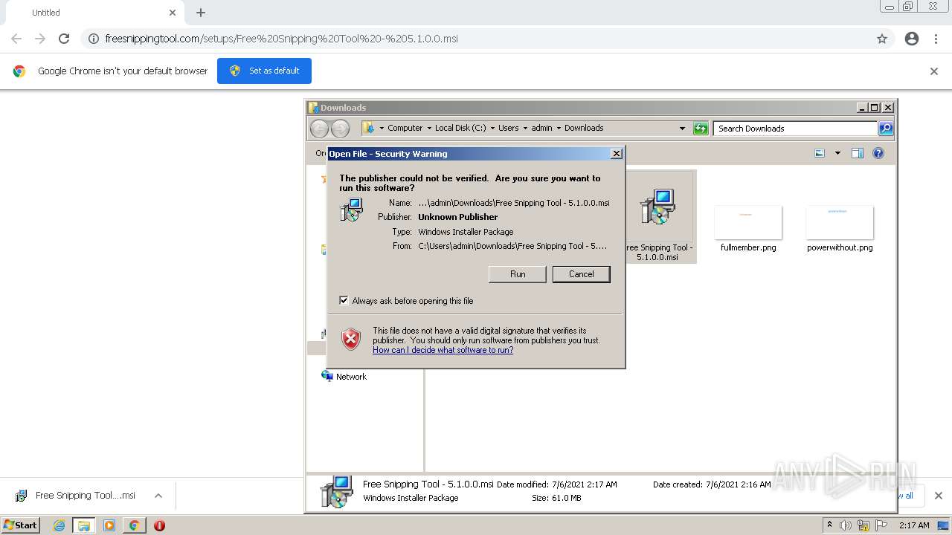952x535 pixels.
Task: Click admin in Explorer breadcrumb
Action: coord(541,128)
